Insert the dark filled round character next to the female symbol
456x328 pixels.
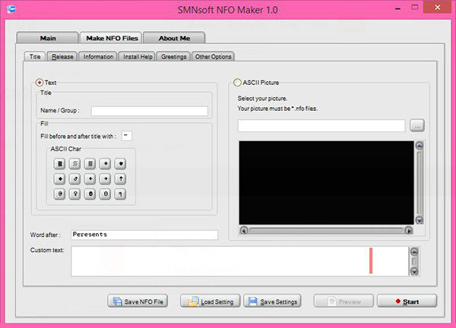(90, 194)
